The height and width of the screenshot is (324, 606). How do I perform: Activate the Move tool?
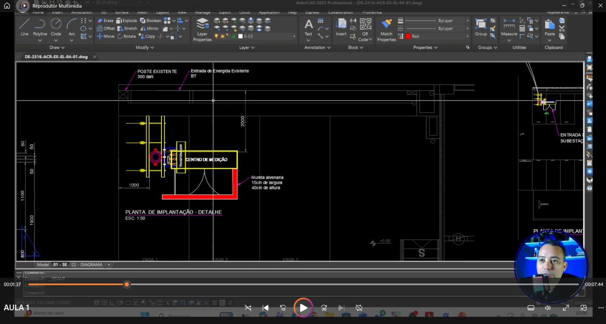click(106, 36)
